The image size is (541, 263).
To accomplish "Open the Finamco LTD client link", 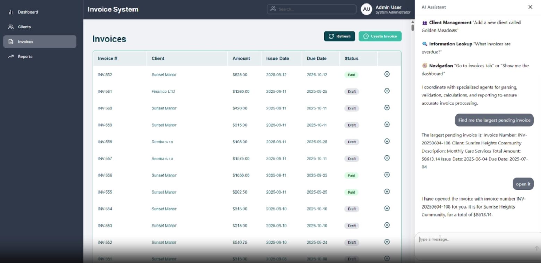I will click(x=163, y=92).
